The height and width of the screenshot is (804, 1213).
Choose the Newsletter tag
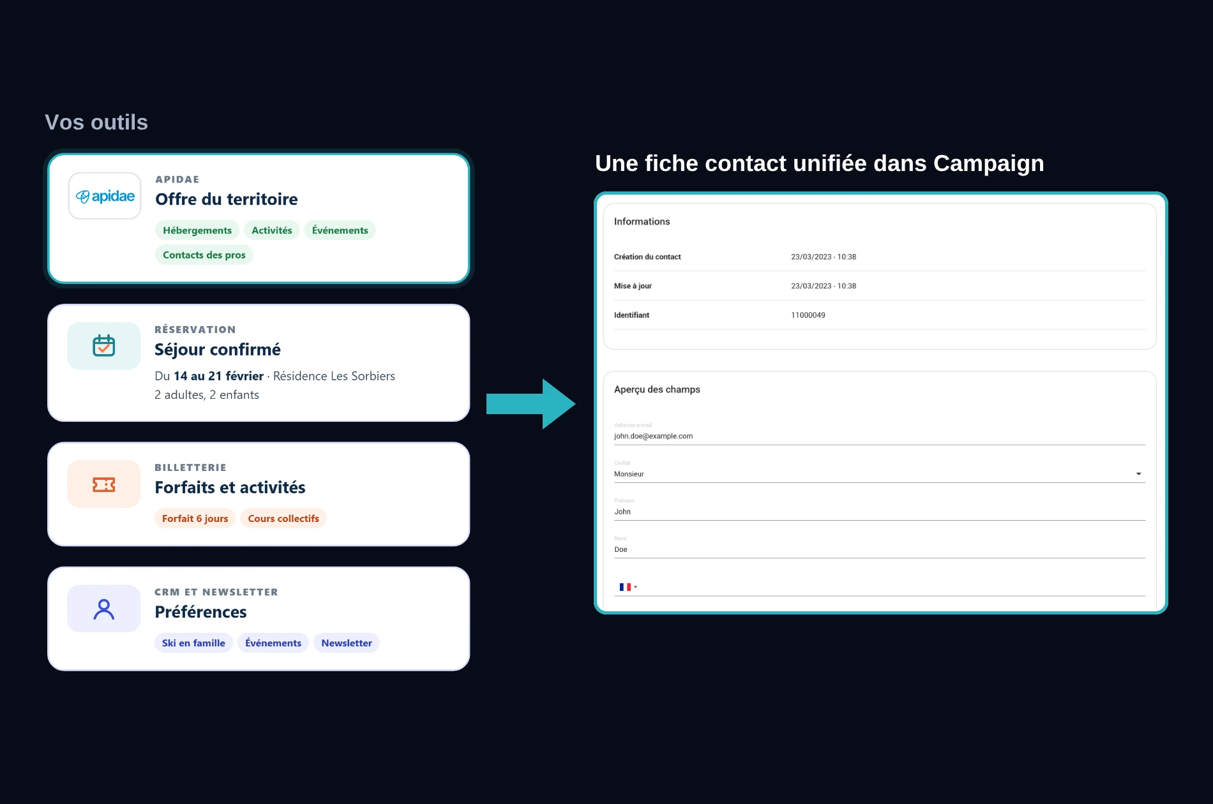(347, 643)
